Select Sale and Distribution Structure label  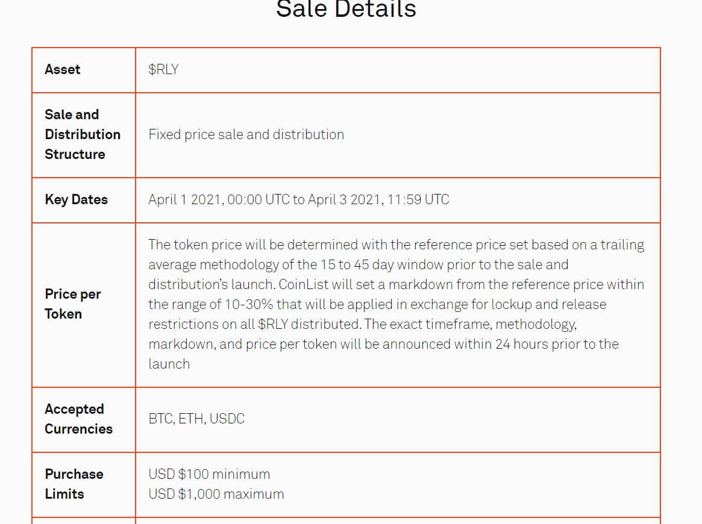coord(83,134)
